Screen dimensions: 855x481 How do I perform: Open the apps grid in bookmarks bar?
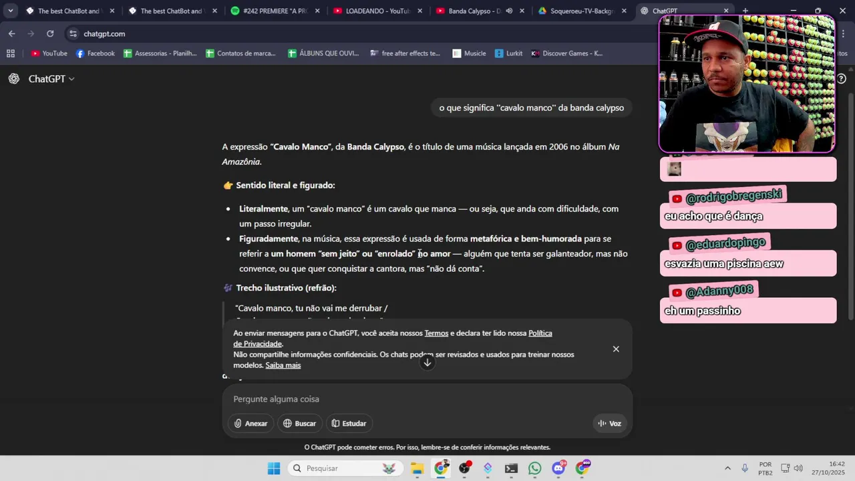pos(10,53)
